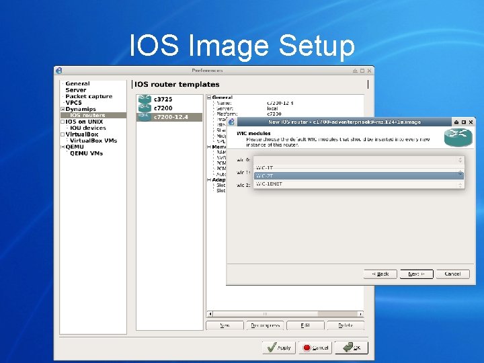Click the New IOS router dialog app icon
The height and width of the screenshot is (363, 484).
(x=231, y=122)
